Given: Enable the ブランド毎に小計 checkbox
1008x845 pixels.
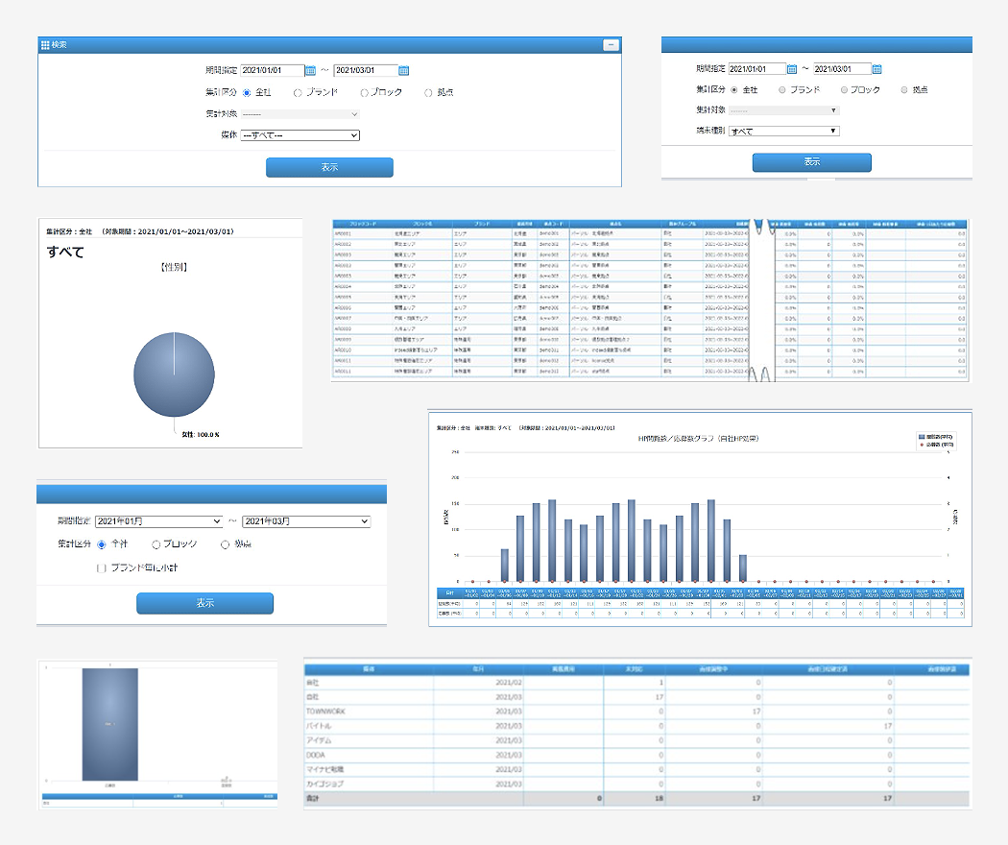Looking at the screenshot, I should [x=102, y=568].
